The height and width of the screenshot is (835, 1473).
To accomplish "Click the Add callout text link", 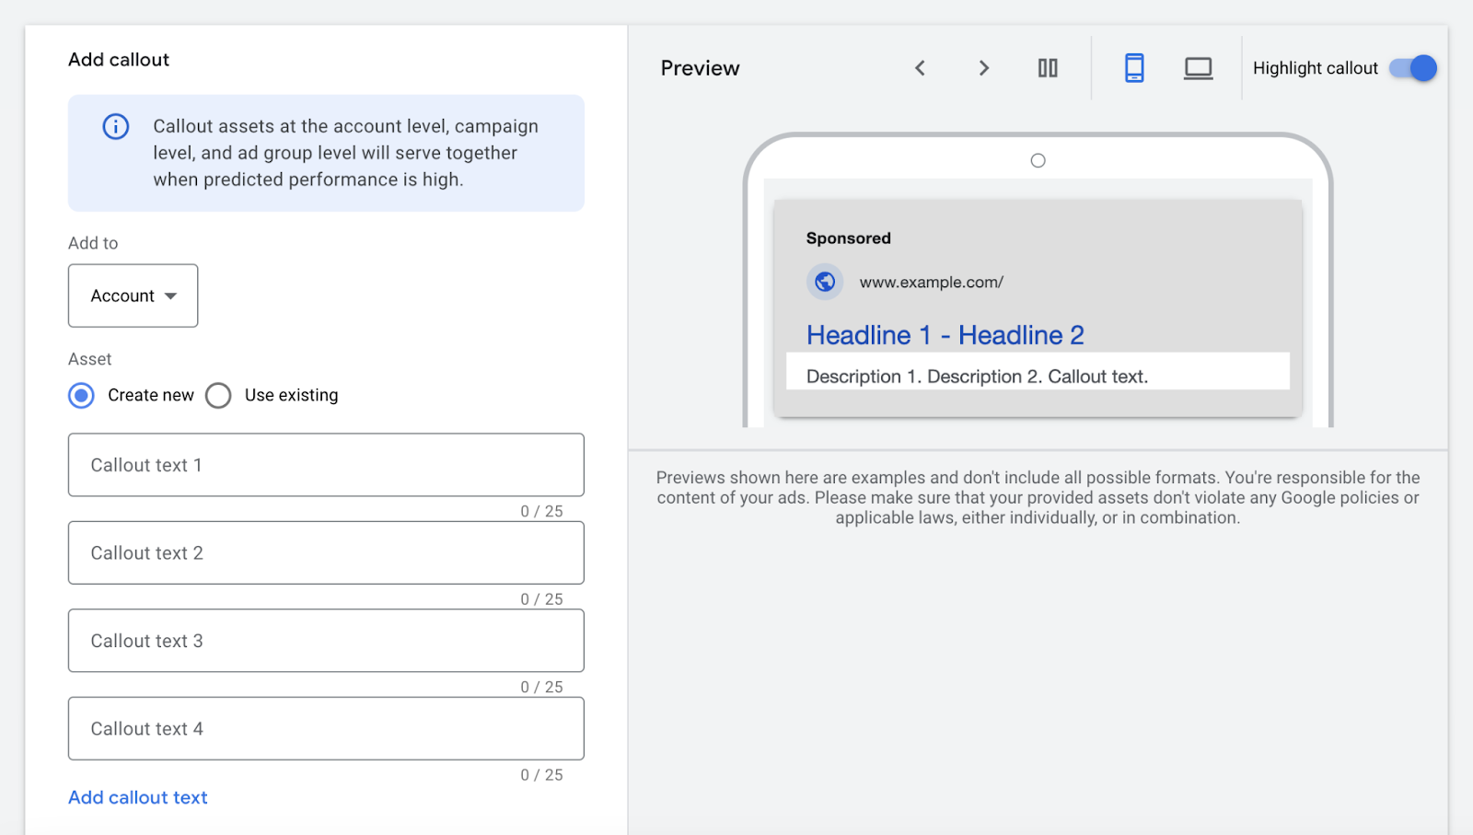I will [x=137, y=797].
